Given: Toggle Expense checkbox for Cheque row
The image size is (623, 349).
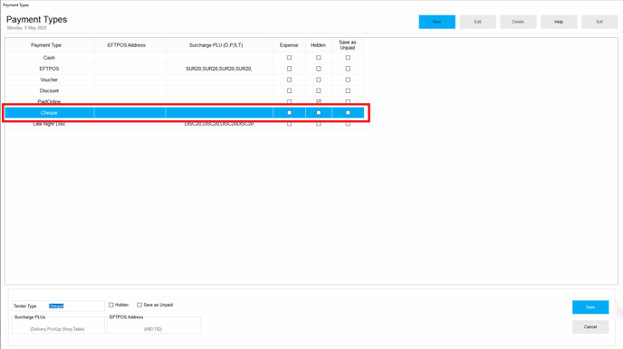Looking at the screenshot, I should coord(289,113).
